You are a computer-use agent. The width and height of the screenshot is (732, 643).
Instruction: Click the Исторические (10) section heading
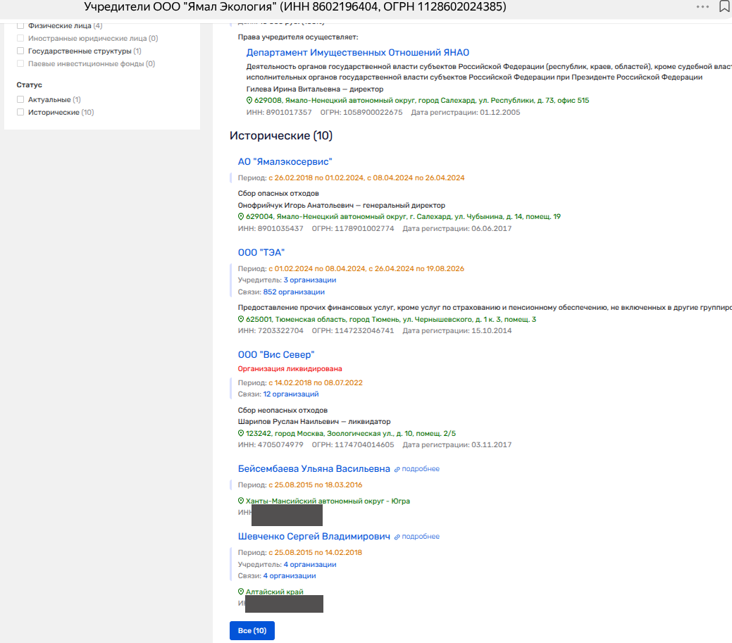281,136
